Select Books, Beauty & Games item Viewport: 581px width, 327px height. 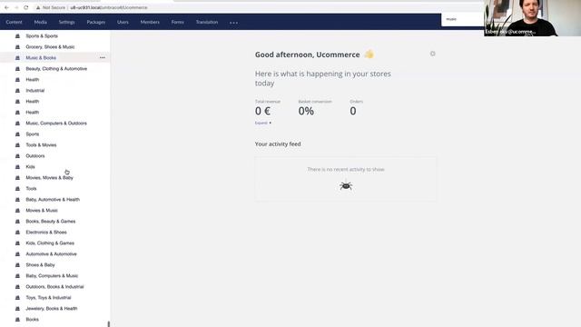pos(51,222)
